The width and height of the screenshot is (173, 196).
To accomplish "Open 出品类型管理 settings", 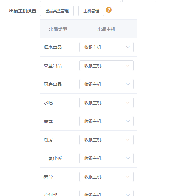I will pyautogui.click(x=57, y=11).
